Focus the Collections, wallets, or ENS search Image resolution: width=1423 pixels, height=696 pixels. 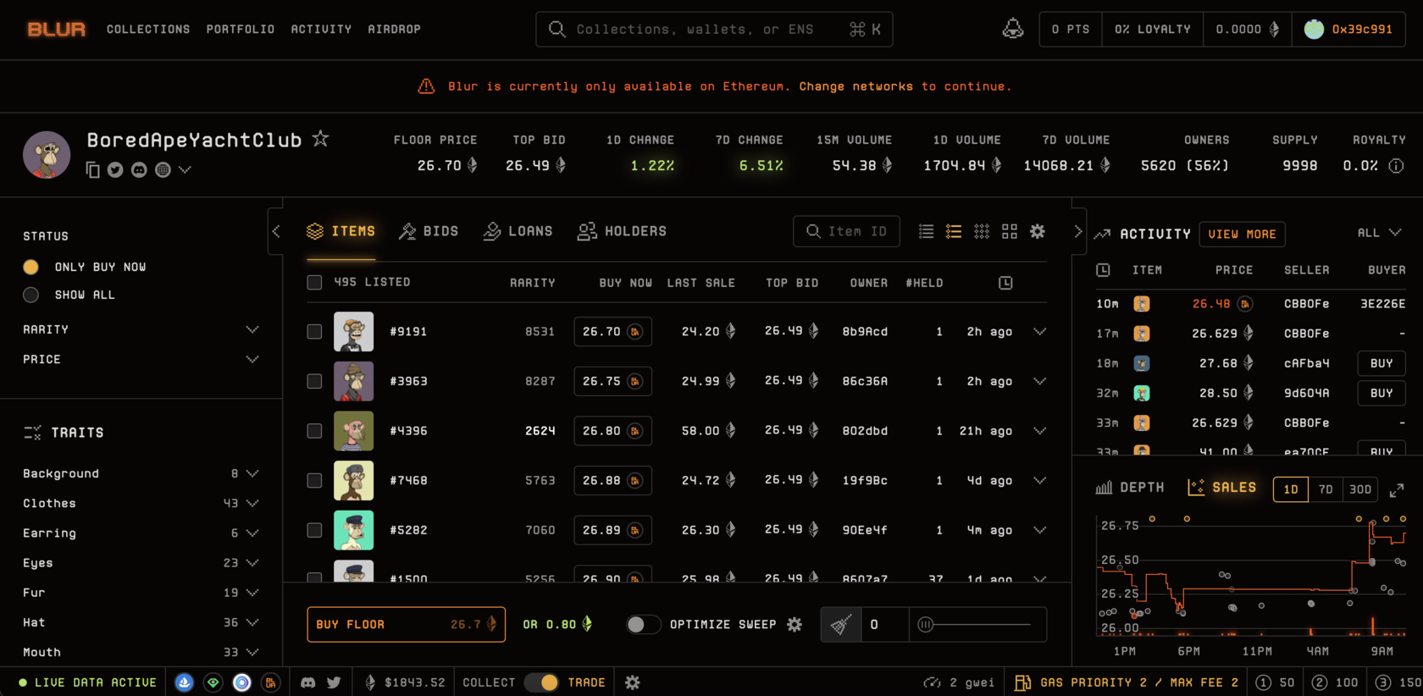(714, 30)
